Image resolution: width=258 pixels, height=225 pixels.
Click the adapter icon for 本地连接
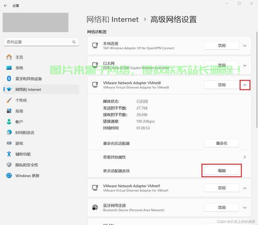point(95,45)
